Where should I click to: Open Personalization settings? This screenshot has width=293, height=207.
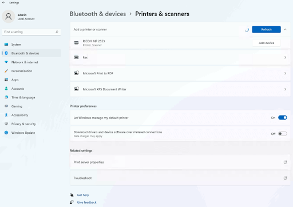coord(31,71)
